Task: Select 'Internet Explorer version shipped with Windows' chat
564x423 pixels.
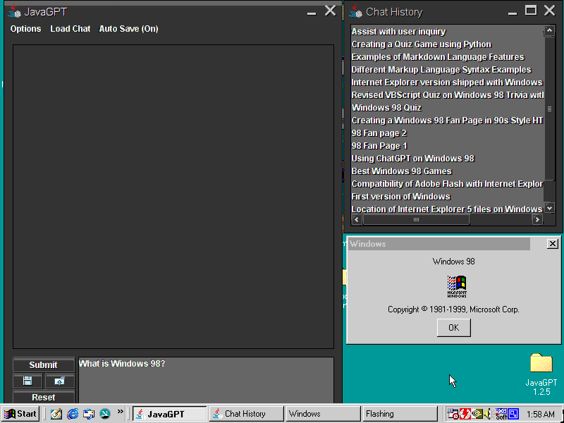Action: point(448,82)
